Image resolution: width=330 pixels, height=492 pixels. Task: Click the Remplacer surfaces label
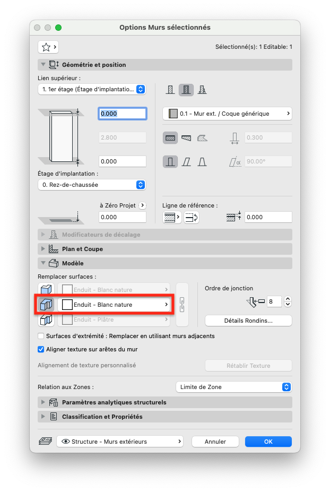point(67,277)
